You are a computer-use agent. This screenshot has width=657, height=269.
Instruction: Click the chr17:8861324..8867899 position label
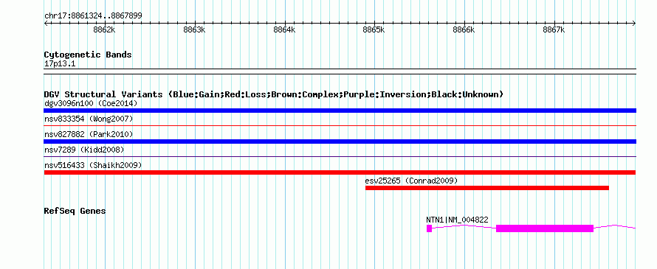pos(93,16)
